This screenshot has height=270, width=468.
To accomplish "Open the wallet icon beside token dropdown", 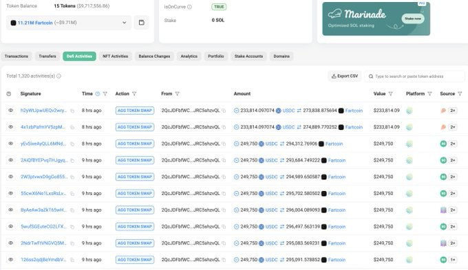I will click(x=142, y=23).
